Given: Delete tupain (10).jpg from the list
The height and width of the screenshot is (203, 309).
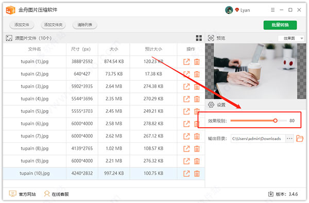Looking at the screenshot, I should click(x=197, y=174).
